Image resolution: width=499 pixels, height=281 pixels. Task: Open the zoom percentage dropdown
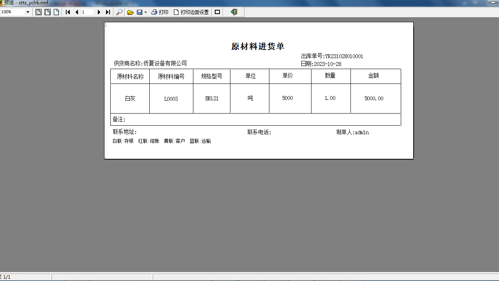(x=28, y=12)
